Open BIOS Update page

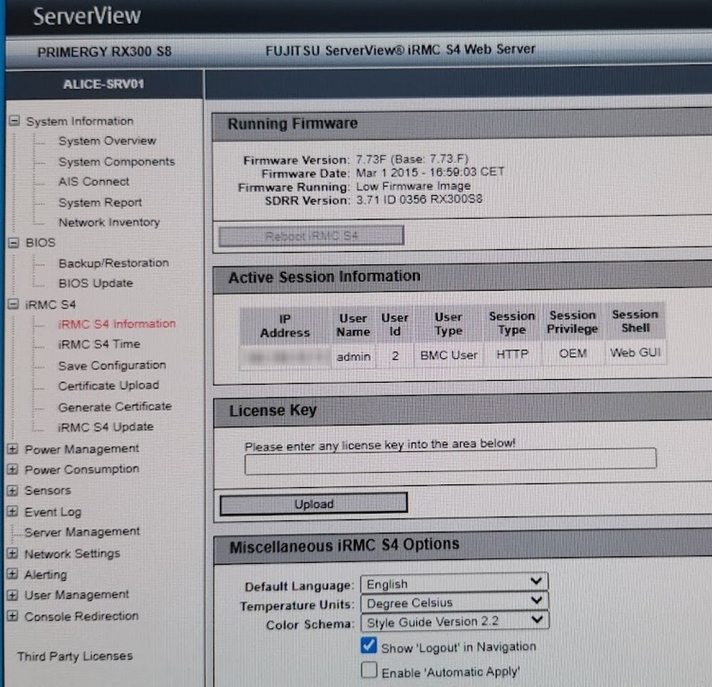click(x=96, y=283)
